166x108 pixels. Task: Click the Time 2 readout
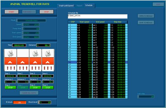click(x=23, y=76)
